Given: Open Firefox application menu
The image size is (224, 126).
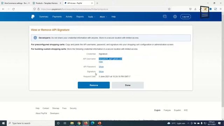Looking at the screenshot, I should pos(220,9).
